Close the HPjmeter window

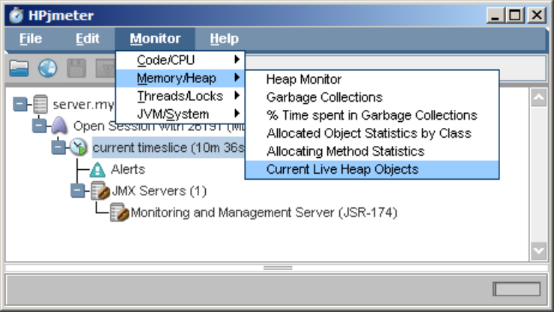tap(537, 16)
